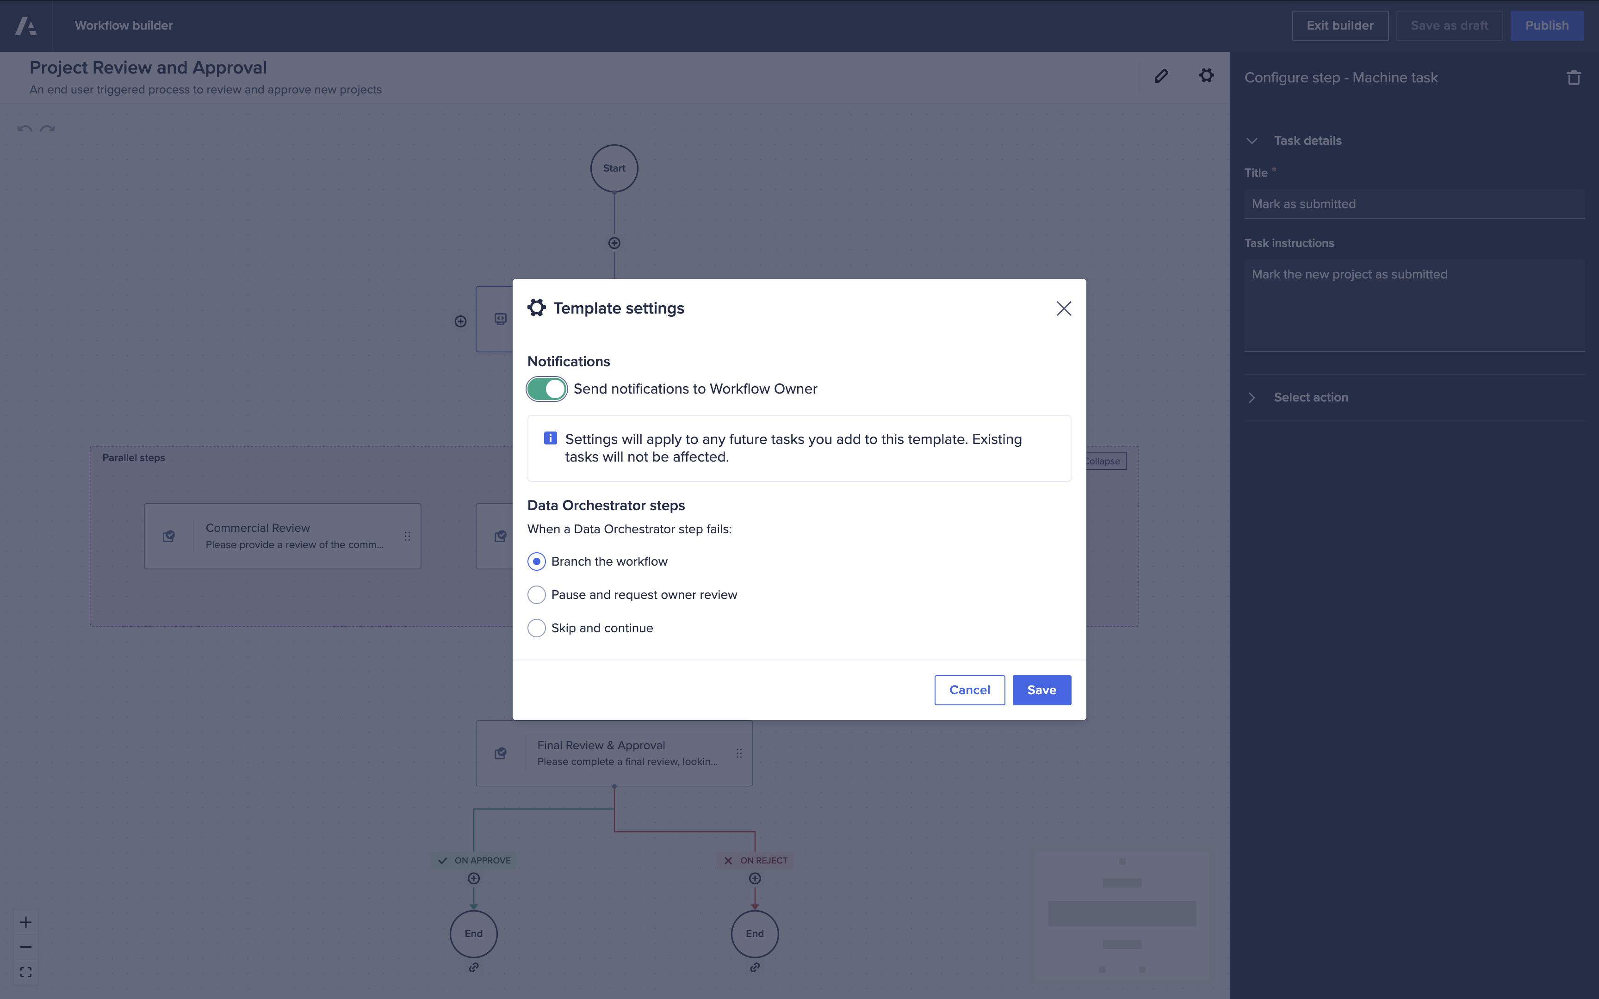The height and width of the screenshot is (999, 1599).
Task: Select the End node under ON APPROVE
Action: click(474, 934)
